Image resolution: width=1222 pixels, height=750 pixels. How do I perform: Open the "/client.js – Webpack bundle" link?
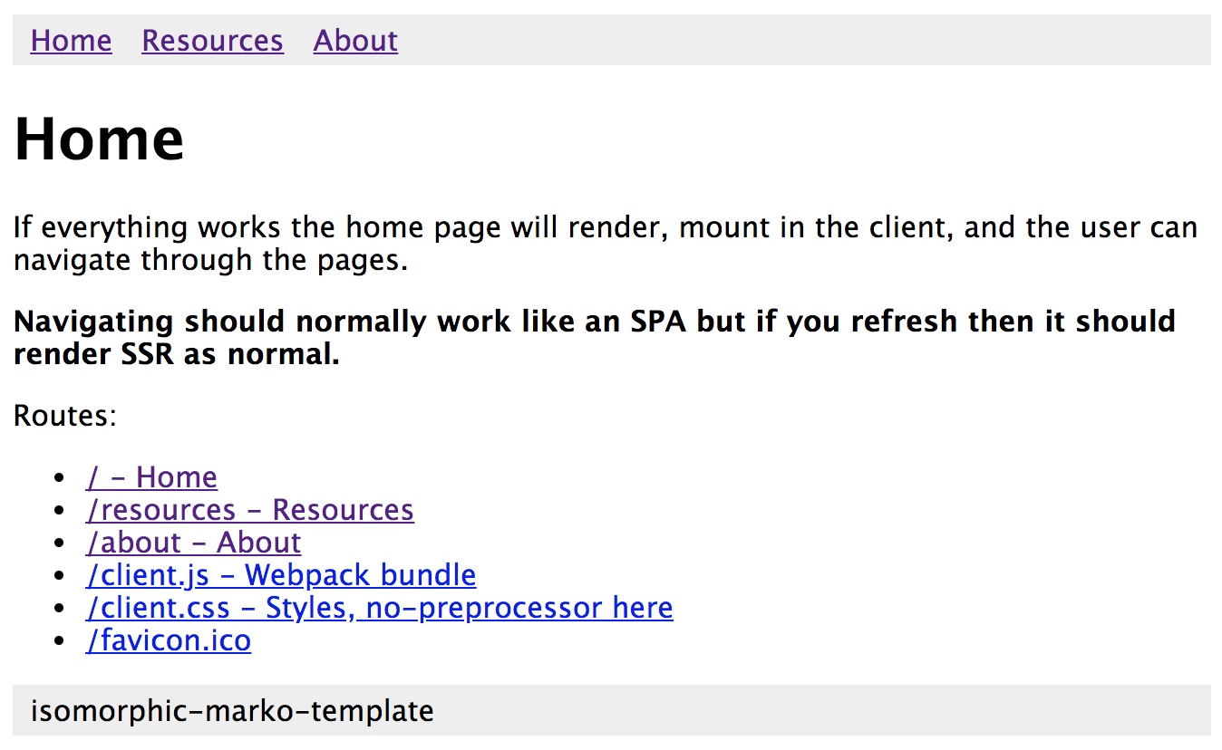[281, 575]
